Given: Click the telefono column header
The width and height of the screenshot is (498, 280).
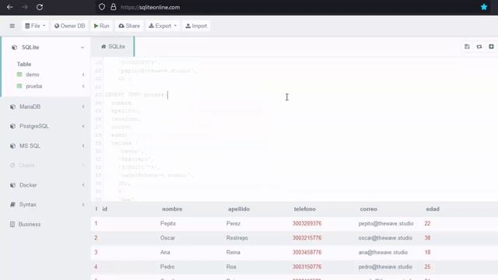Looking at the screenshot, I should (x=304, y=209).
